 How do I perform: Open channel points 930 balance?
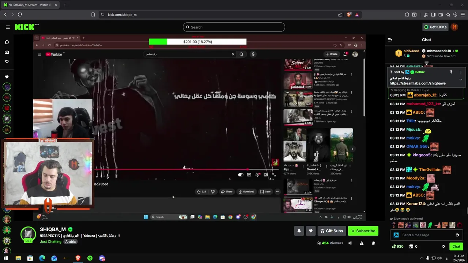pyautogui.click(x=397, y=247)
